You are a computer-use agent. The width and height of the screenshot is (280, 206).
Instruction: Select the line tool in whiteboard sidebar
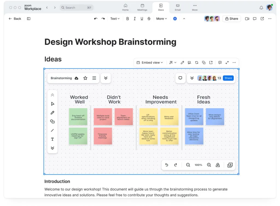coord(52,130)
